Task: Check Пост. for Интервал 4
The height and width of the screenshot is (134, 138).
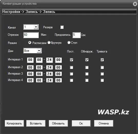Action: (71, 80)
